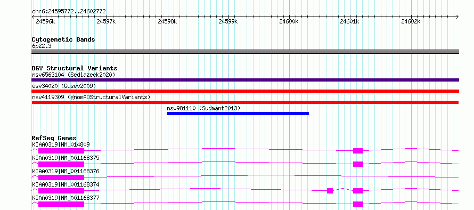Click the rightmost exon of NM_001168374

[x=358, y=191]
